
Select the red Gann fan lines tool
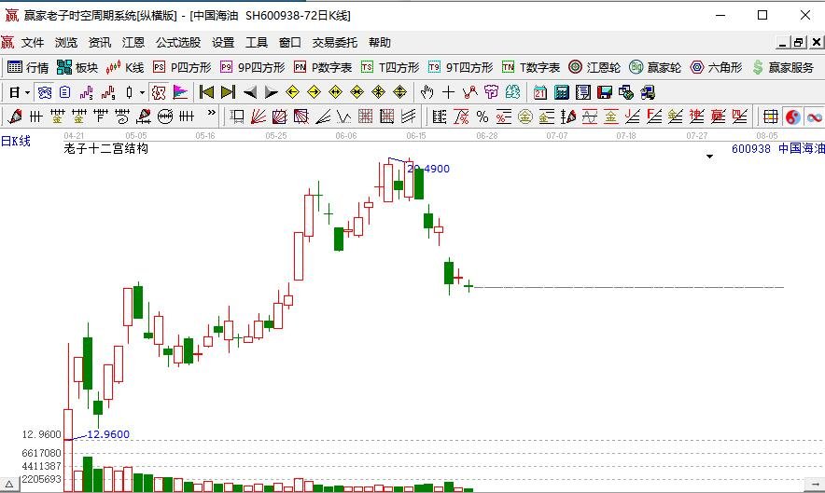pos(259,116)
